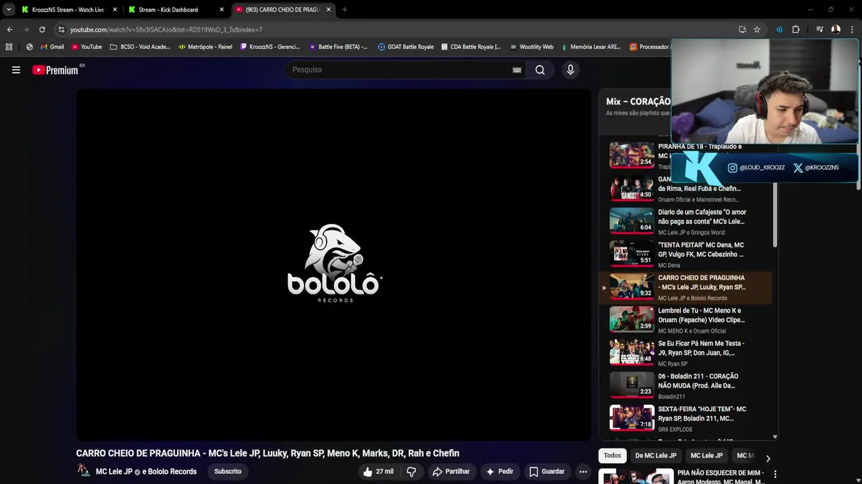Click the video title CARRO CHEIO DE PRAGUINHA
862x484 pixels.
pos(267,453)
